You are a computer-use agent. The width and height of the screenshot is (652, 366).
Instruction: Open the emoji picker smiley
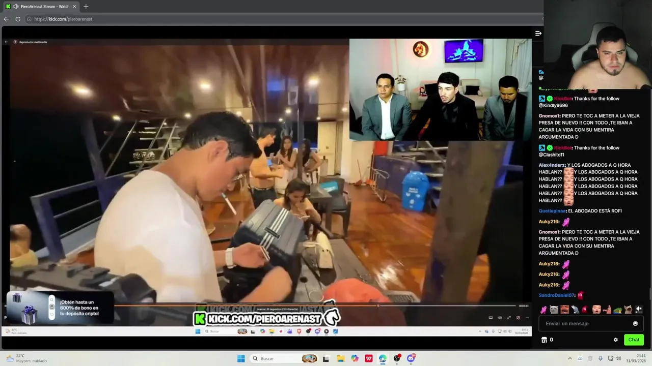pyautogui.click(x=635, y=324)
